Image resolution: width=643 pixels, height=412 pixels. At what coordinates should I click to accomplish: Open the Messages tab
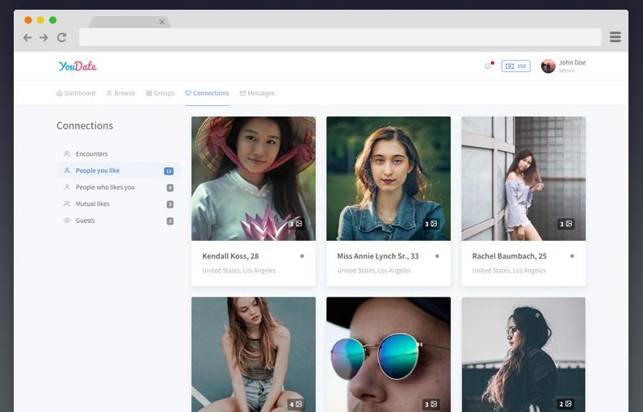coord(257,93)
